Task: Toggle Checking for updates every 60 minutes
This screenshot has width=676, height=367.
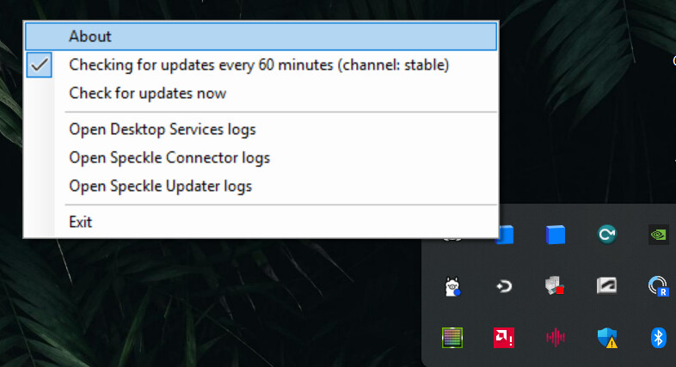Action: coord(261,65)
